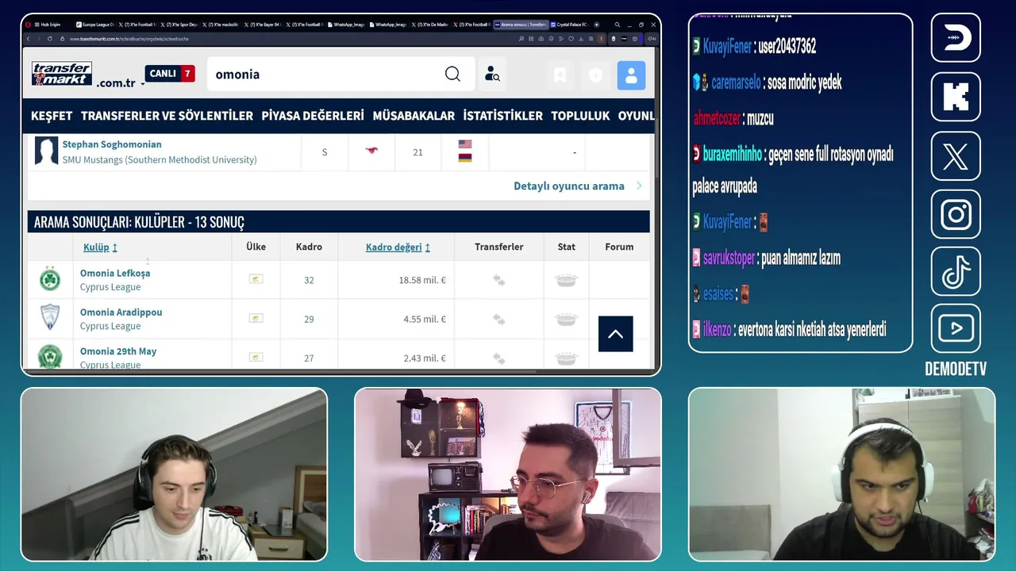The image size is (1016, 571).
Task: Click the magnifier search icon
Action: tap(452, 74)
